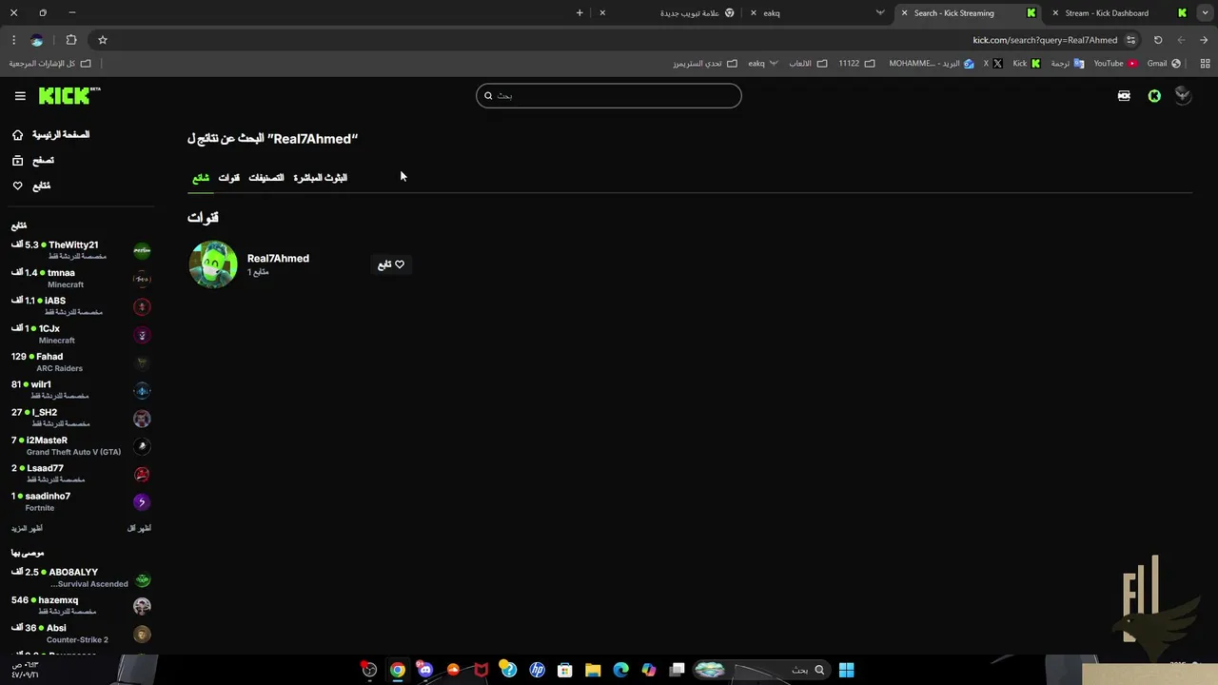Image resolution: width=1218 pixels, height=685 pixels.
Task: Click the saadinho7 purple avatar icon
Action: point(142,502)
